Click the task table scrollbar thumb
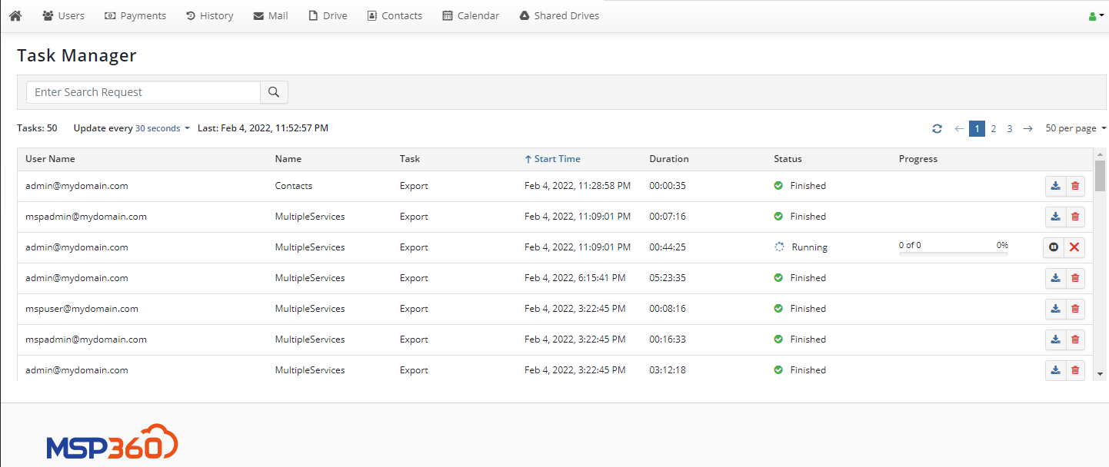The width and height of the screenshot is (1109, 467). [1100, 175]
